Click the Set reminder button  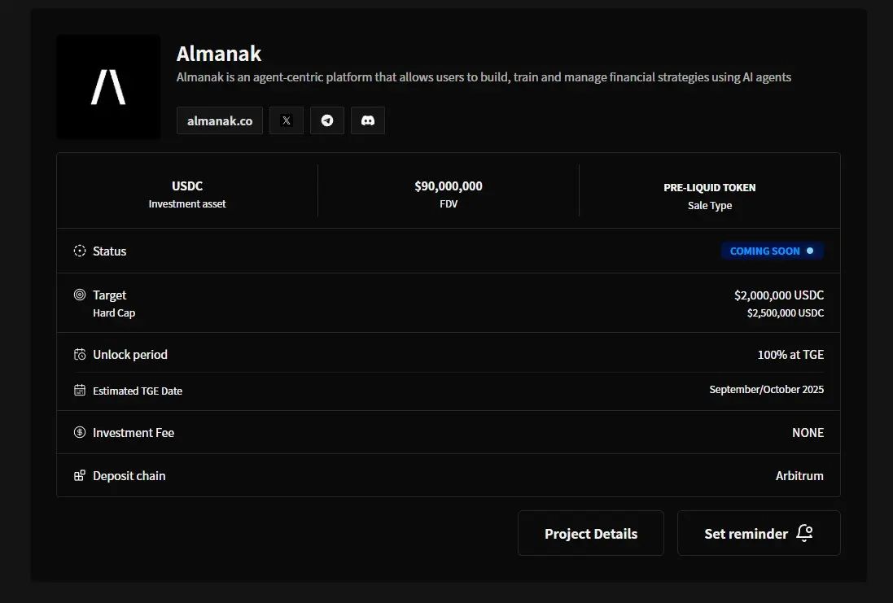pos(759,533)
